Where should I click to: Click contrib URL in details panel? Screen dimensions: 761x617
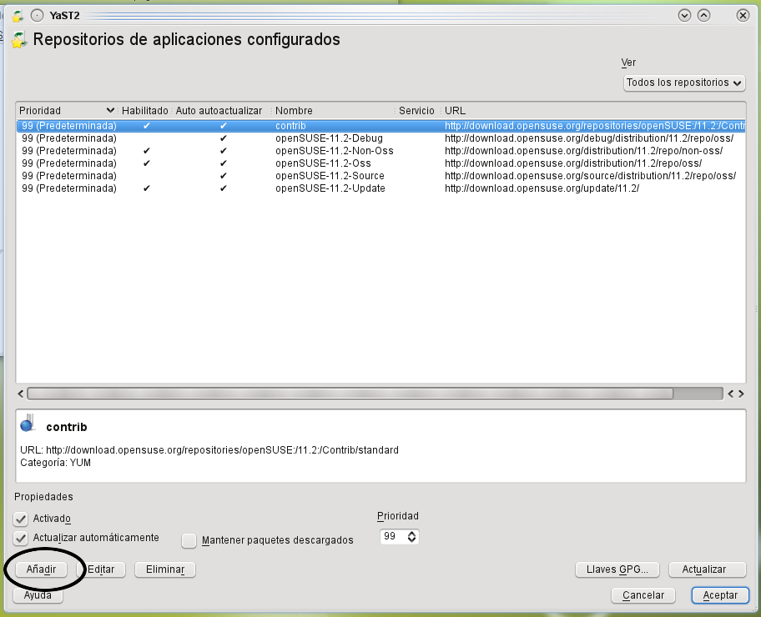coord(222,450)
